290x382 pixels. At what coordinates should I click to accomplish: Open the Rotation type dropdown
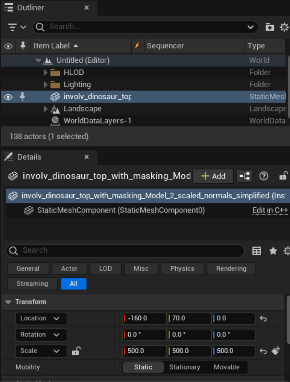pos(41,335)
